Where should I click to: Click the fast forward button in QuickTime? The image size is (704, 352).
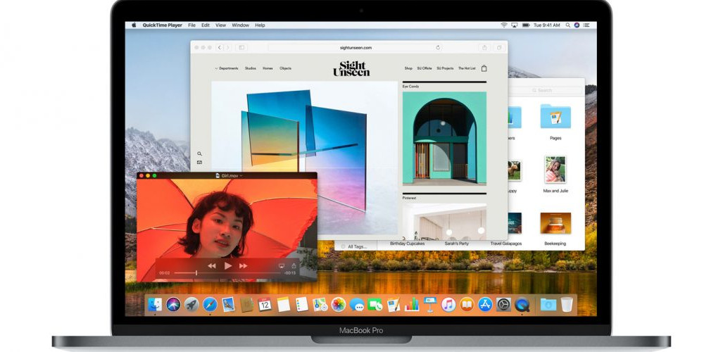click(244, 266)
